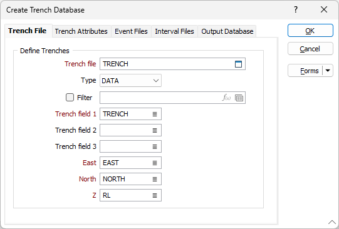Open field list icon for East field
339x229 pixels.
click(155, 163)
